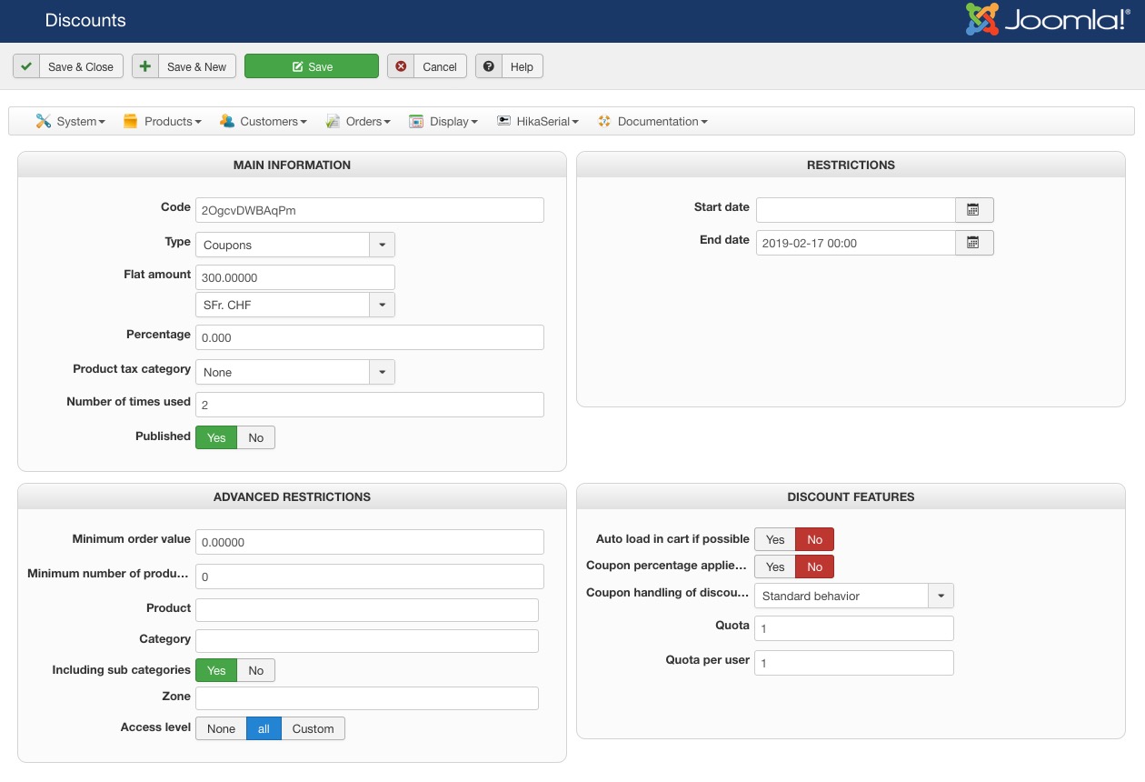Click the Products menu box icon
This screenshot has width=1145, height=782.
tap(130, 121)
